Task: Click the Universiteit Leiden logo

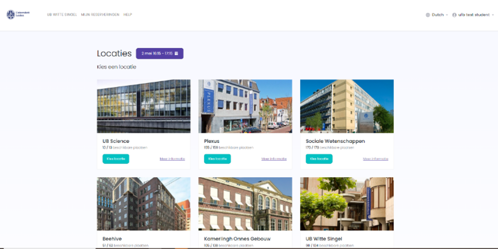Action: (18, 15)
